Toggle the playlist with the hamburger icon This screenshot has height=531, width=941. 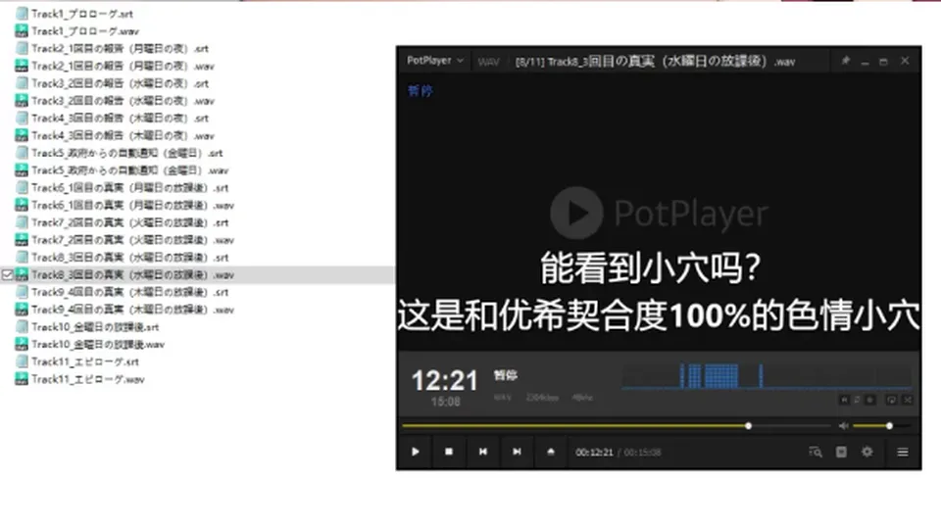pos(903,452)
